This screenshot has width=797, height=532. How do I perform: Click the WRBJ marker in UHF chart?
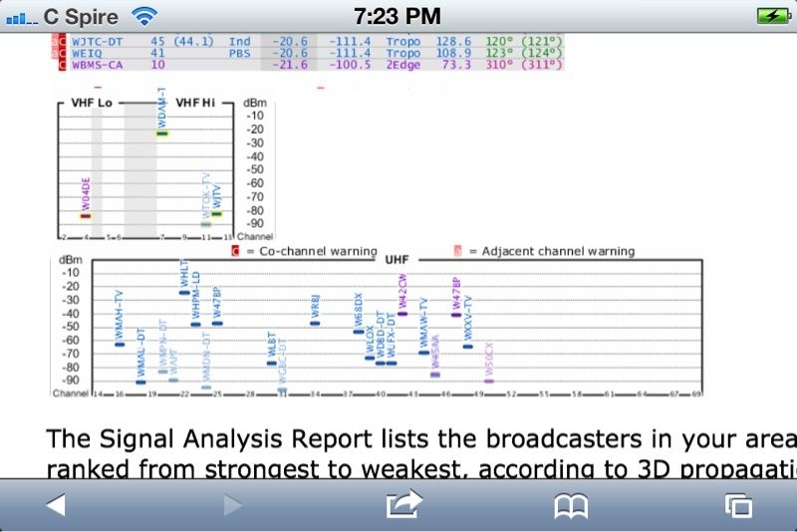(x=315, y=323)
